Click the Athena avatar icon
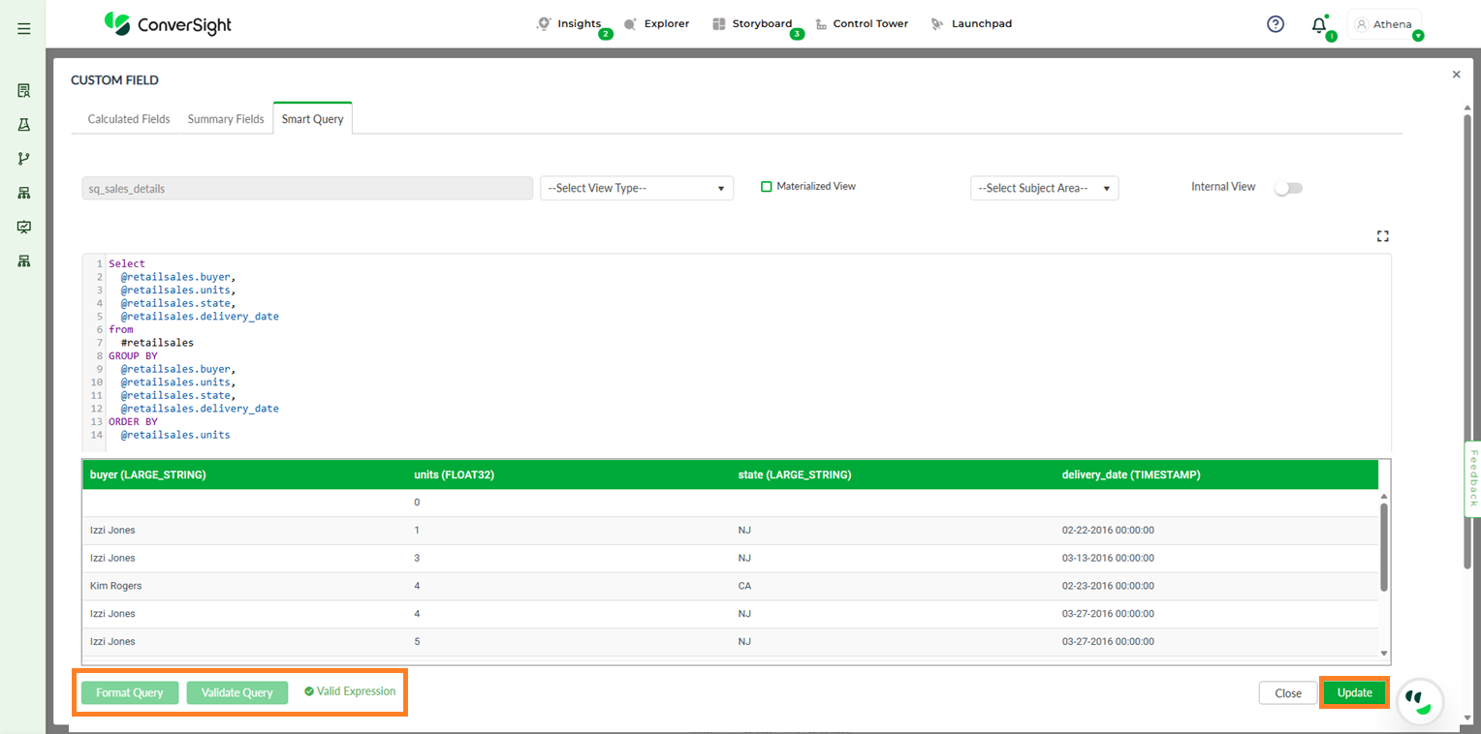Viewport: 1481px width, 734px height. (x=1361, y=24)
